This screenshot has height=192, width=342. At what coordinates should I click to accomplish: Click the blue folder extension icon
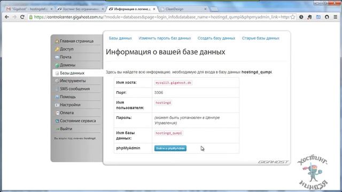[318, 17]
